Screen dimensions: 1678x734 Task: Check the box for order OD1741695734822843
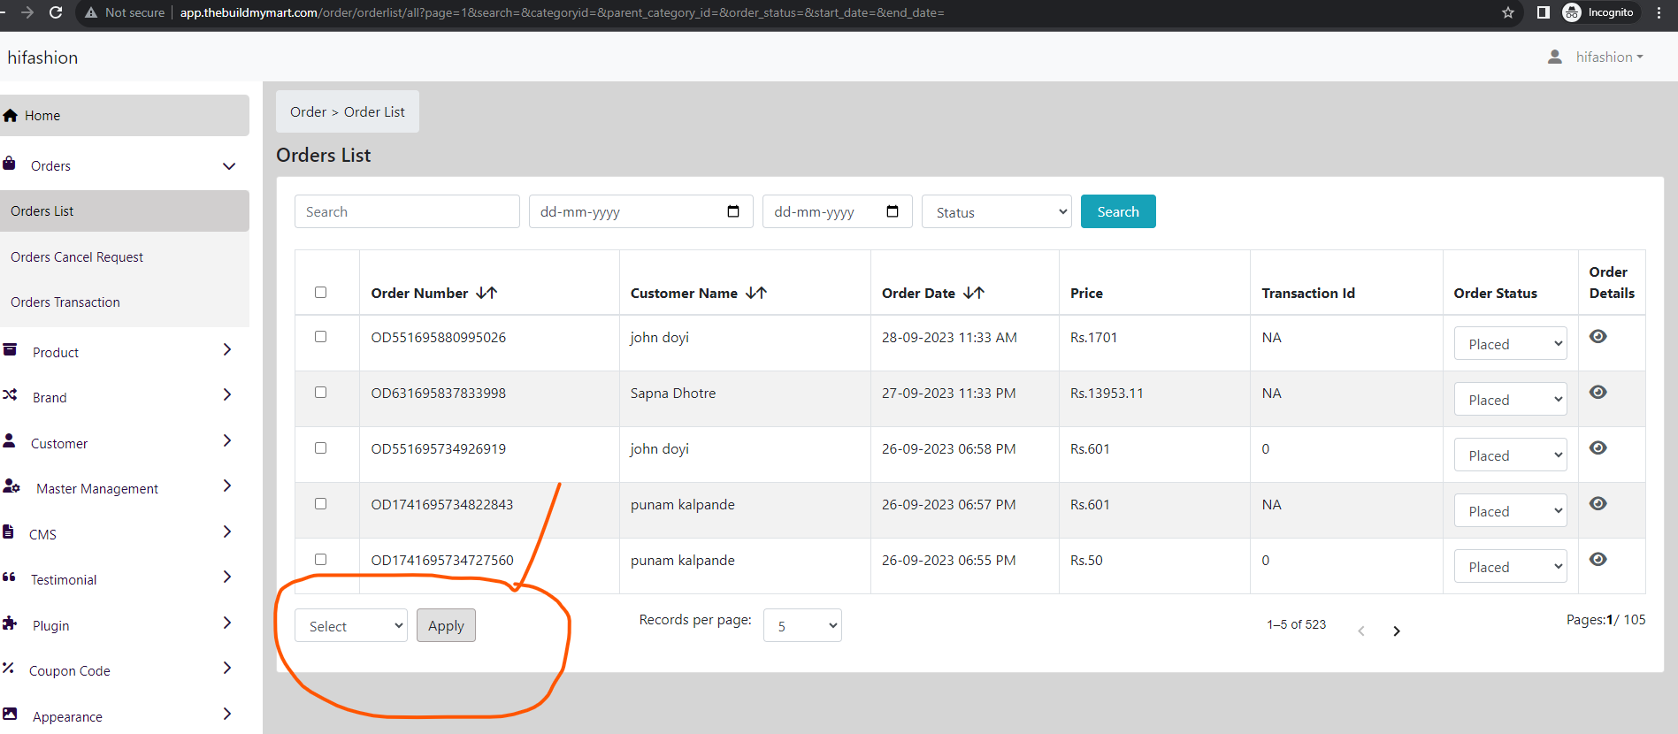pos(321,504)
